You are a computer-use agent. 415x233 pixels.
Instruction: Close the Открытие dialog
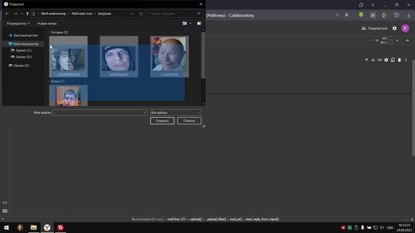pos(201,4)
